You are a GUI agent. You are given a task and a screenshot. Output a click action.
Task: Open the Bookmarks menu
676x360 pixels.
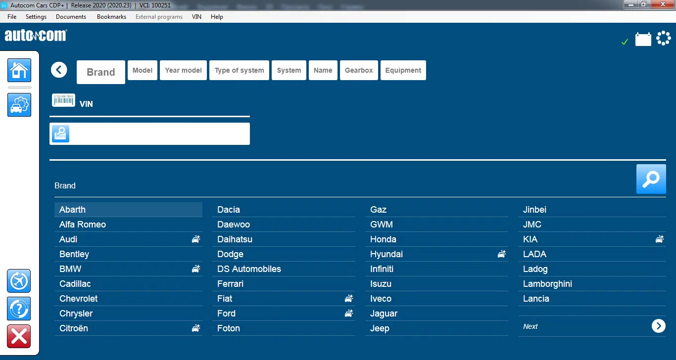click(111, 17)
